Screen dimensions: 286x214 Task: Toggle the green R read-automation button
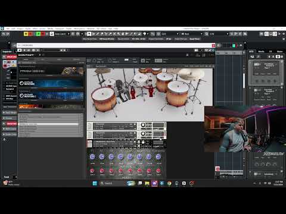[x=38, y=34]
